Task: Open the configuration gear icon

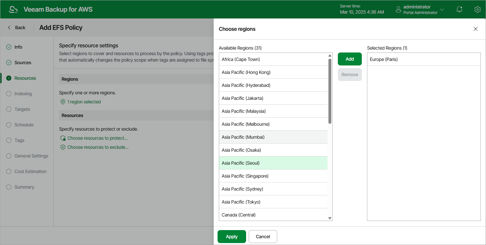Action: point(477,9)
